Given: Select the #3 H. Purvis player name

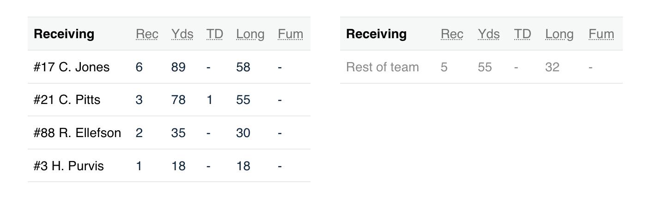Looking at the screenshot, I should (x=68, y=166).
